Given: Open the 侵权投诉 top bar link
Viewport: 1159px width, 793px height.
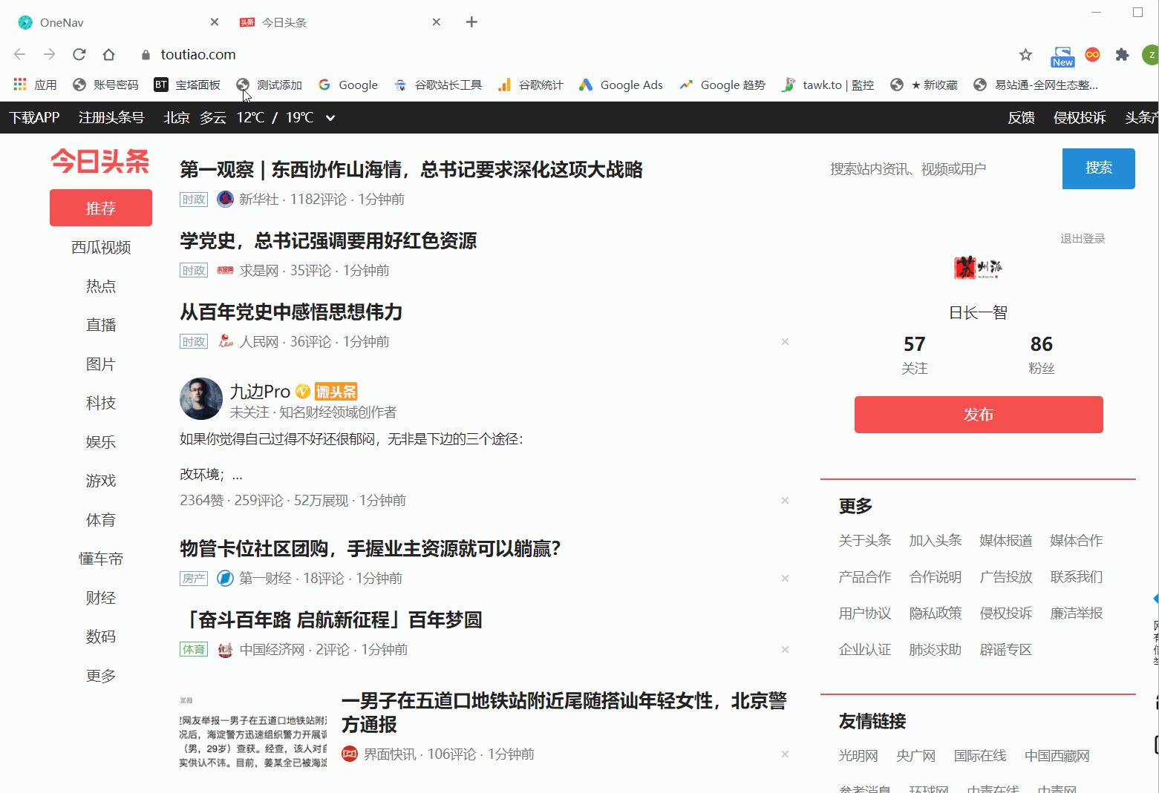Looking at the screenshot, I should point(1080,117).
